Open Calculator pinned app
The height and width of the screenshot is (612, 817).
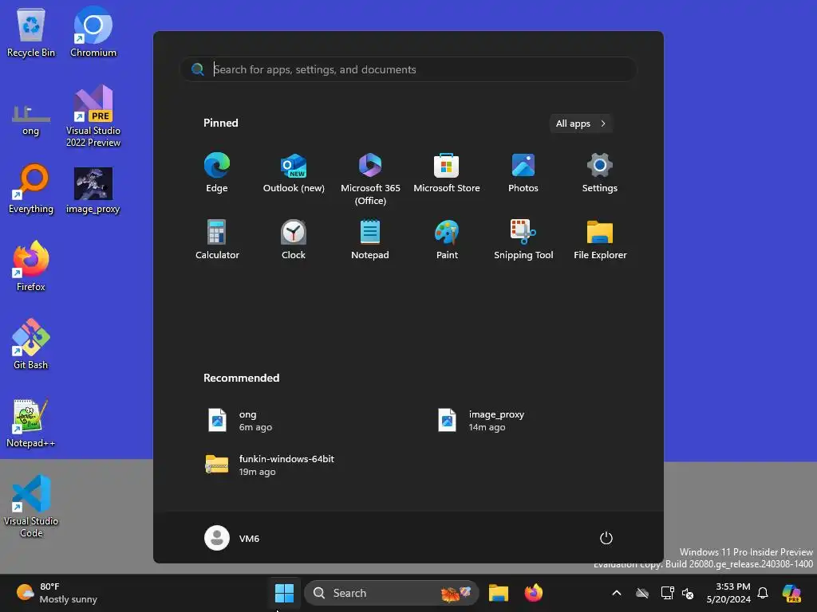[217, 239]
